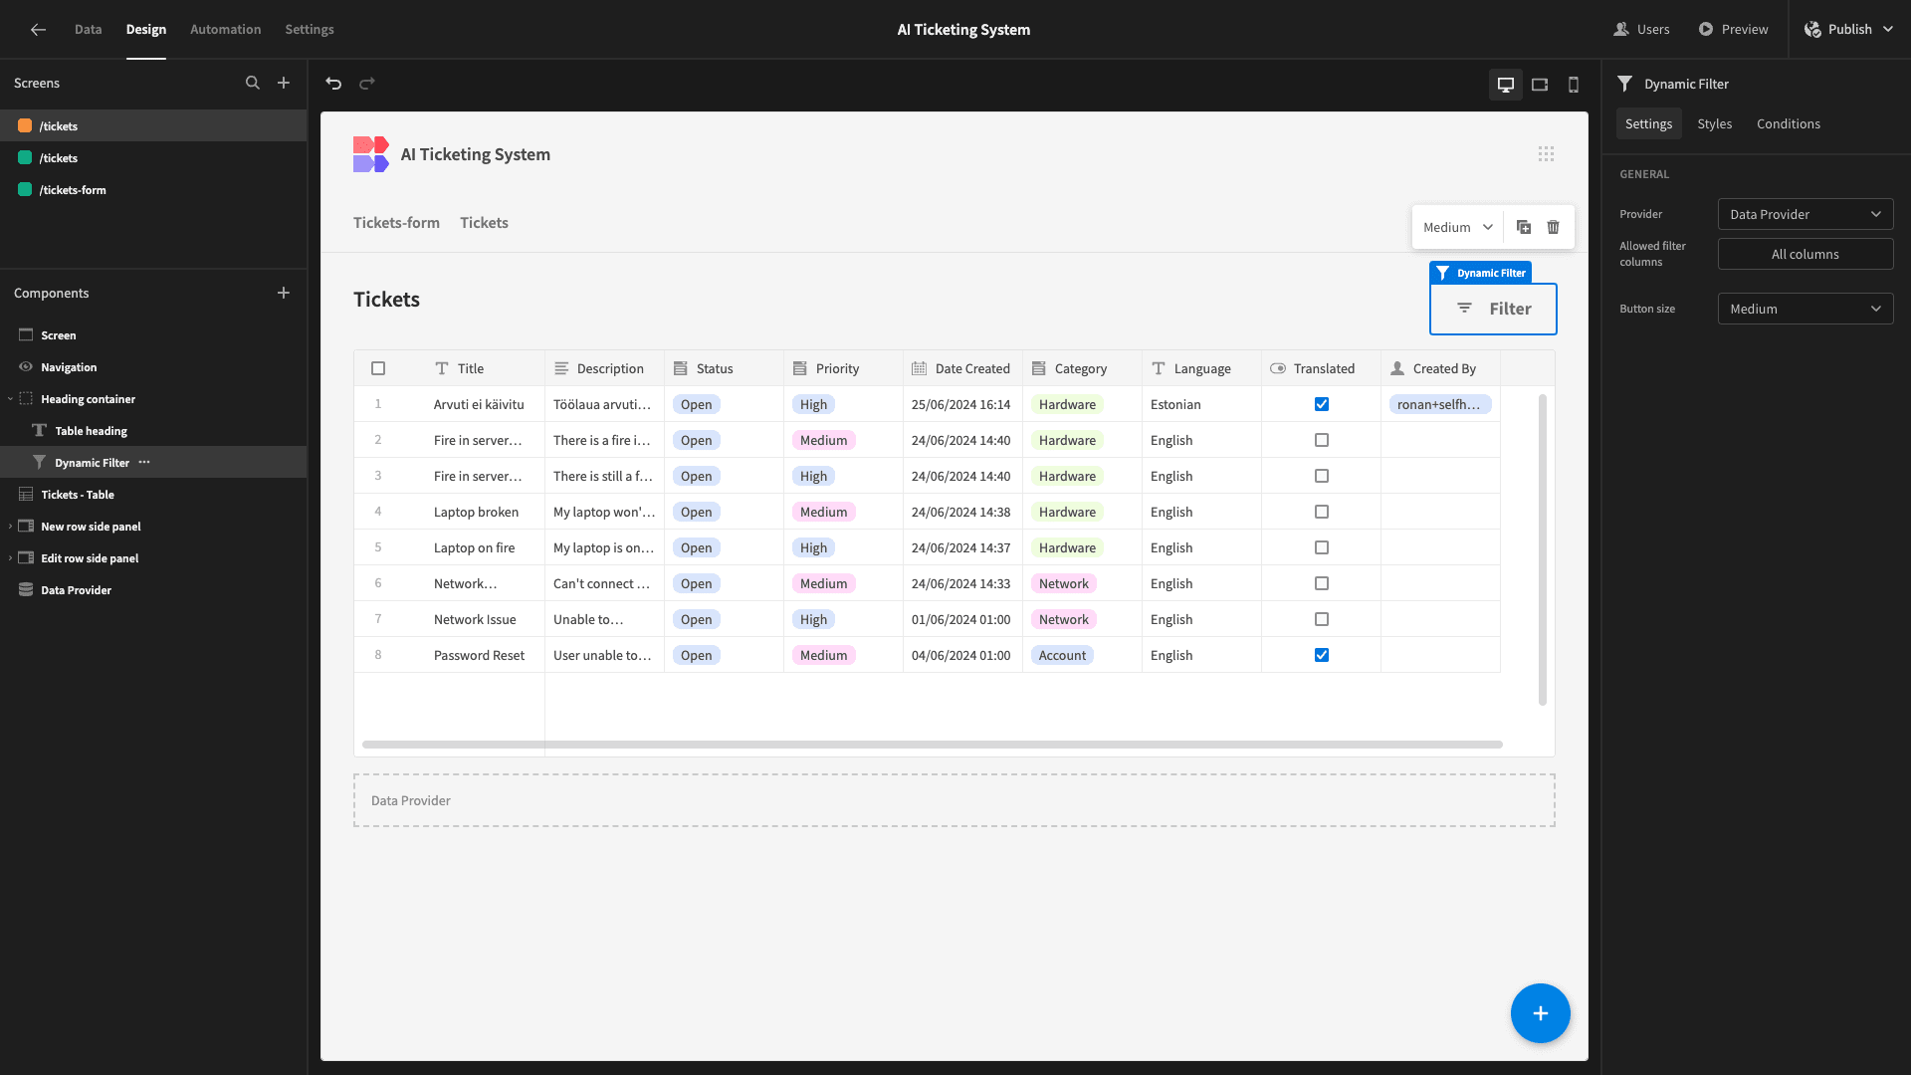Toggle the table header select-all checkbox
1911x1075 pixels.
[x=378, y=368]
